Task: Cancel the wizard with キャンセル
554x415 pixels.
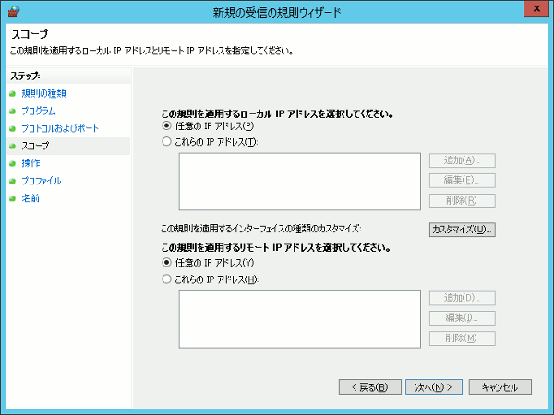Action: click(x=500, y=387)
